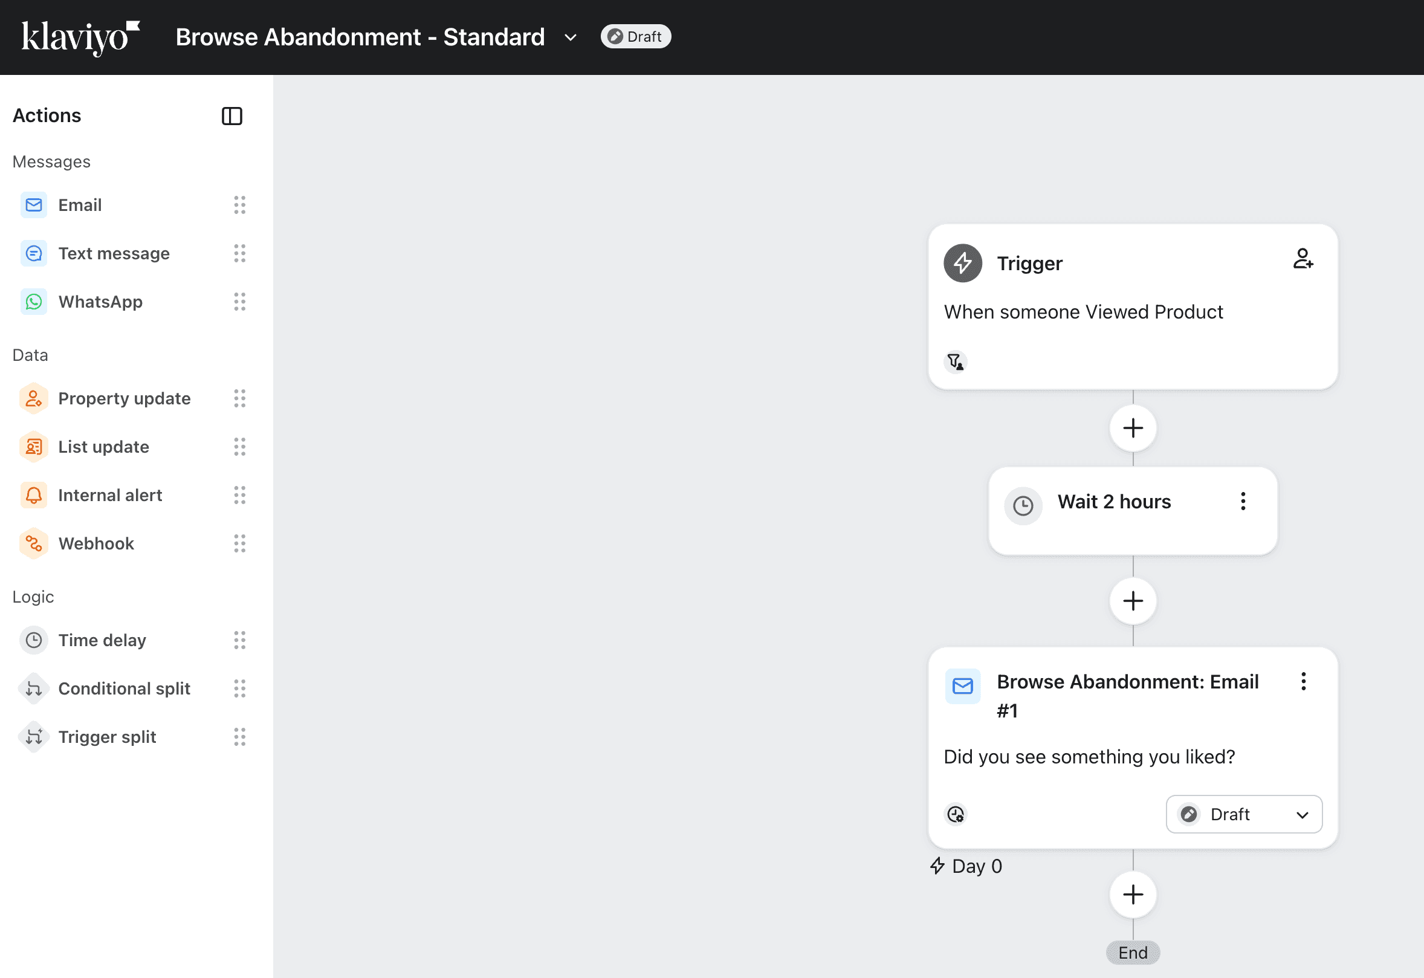Select the Property update action icon
This screenshot has width=1424, height=978.
[x=34, y=398]
